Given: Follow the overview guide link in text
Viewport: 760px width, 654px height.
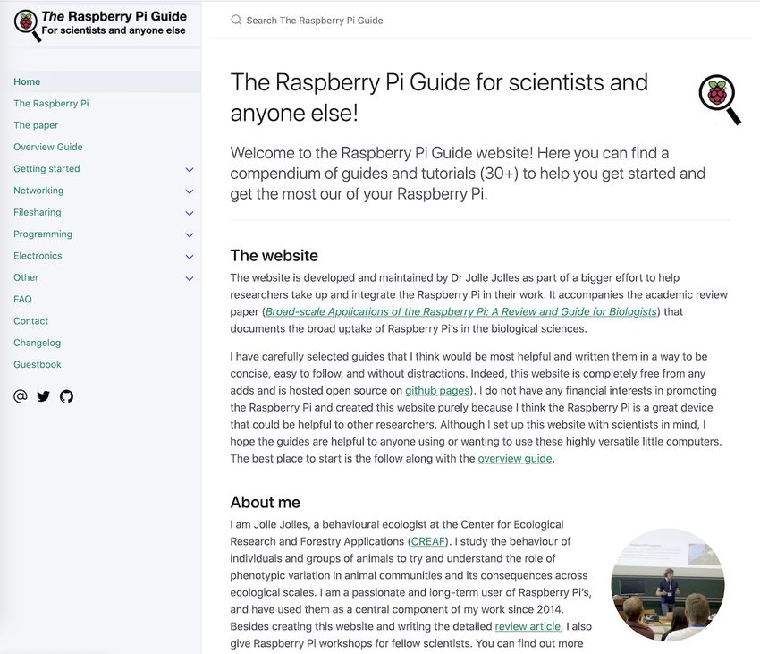Looking at the screenshot, I should pyautogui.click(x=515, y=458).
